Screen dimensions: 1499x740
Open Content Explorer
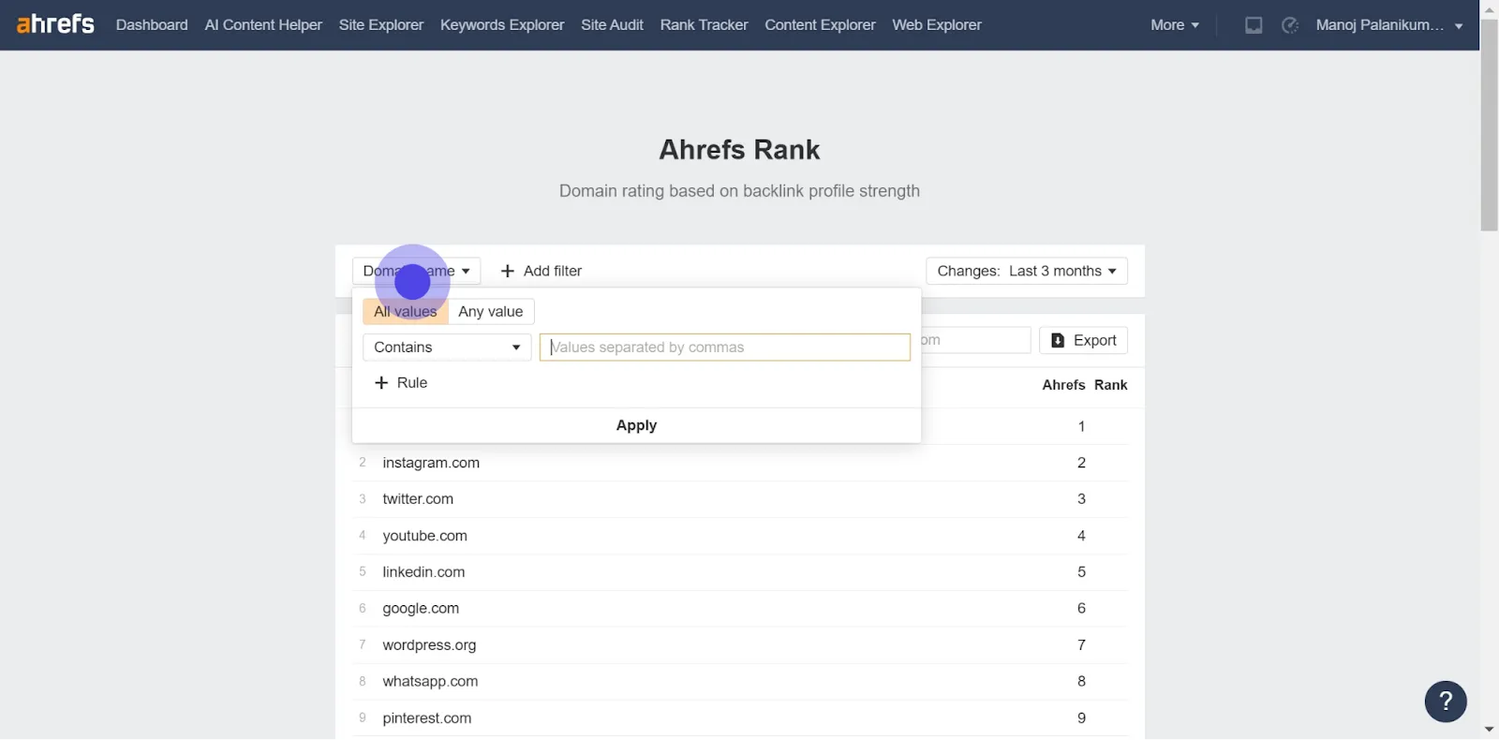coord(820,25)
